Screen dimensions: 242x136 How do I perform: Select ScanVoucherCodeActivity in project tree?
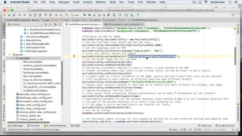coord(45,29)
